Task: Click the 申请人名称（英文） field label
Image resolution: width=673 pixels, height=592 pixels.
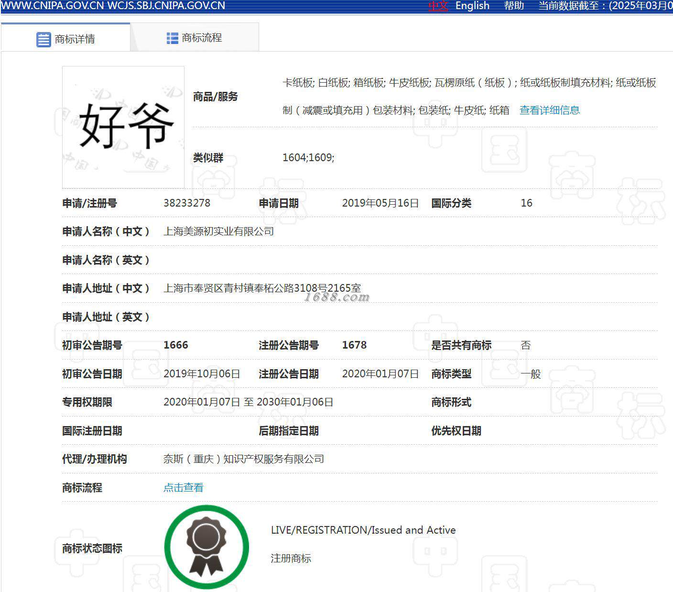Action: [107, 260]
